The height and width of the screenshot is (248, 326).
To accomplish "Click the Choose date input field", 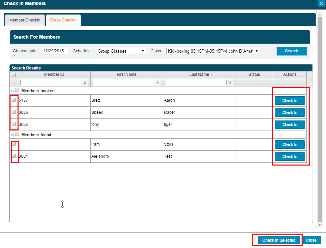I will 55,51.
